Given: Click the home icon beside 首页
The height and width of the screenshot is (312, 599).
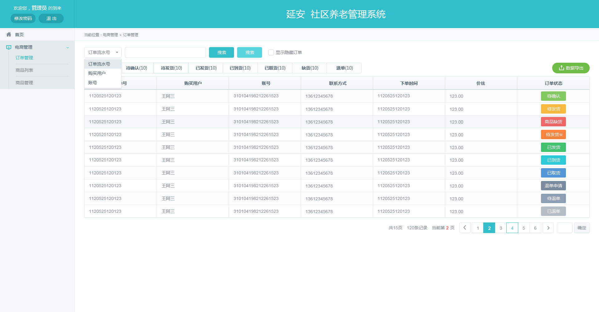Looking at the screenshot, I should pos(9,34).
